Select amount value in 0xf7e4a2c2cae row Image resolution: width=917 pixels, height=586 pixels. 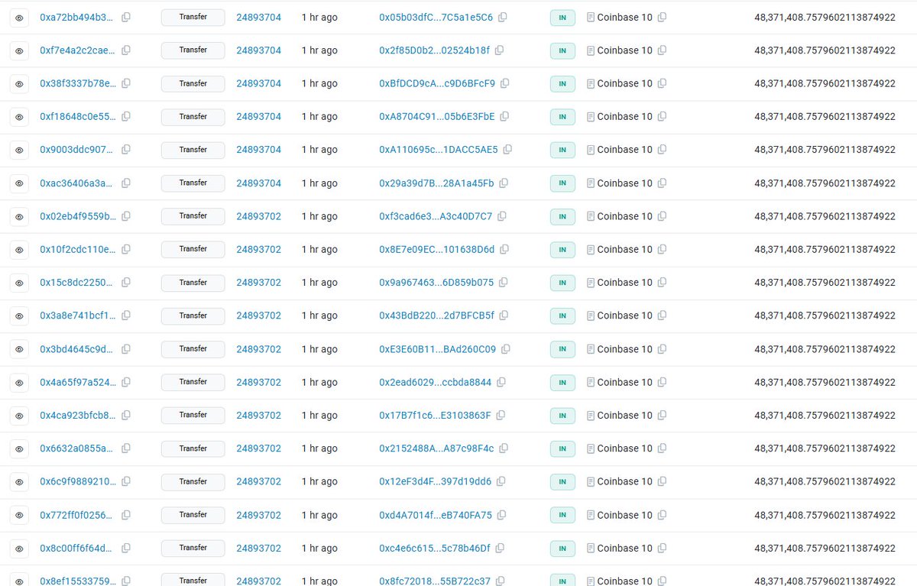point(825,50)
